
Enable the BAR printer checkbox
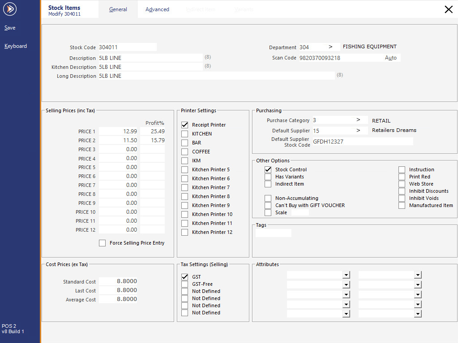(x=184, y=143)
